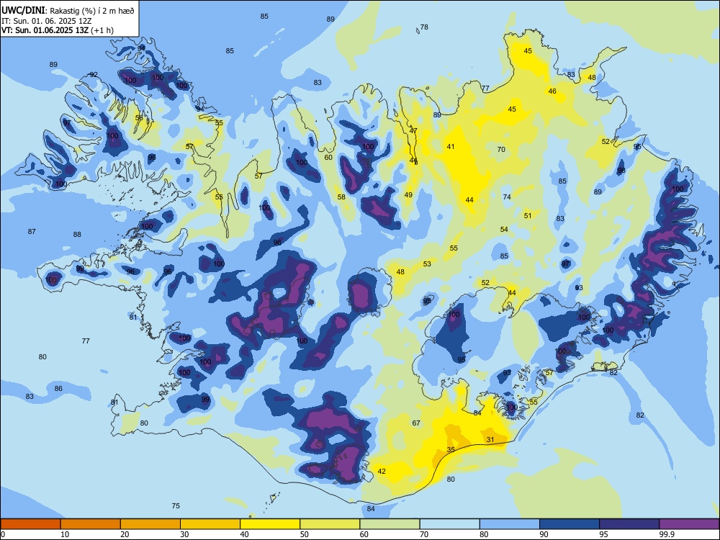Click the '99.9' legend tick label
This screenshot has height=540, width=720.
tap(667, 534)
